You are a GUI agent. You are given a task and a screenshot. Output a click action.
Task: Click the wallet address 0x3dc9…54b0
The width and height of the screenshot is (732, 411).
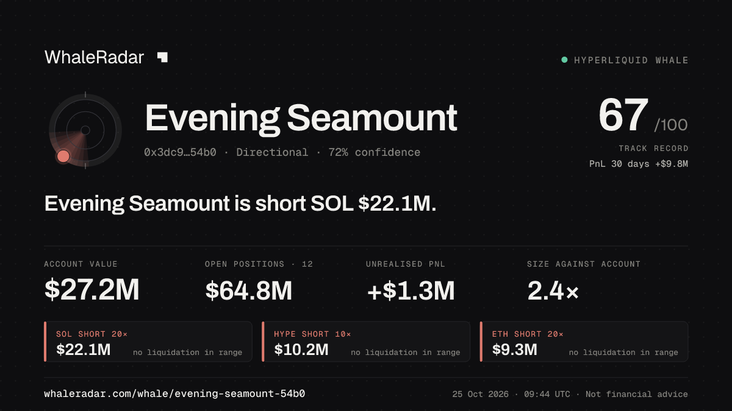[x=180, y=152]
